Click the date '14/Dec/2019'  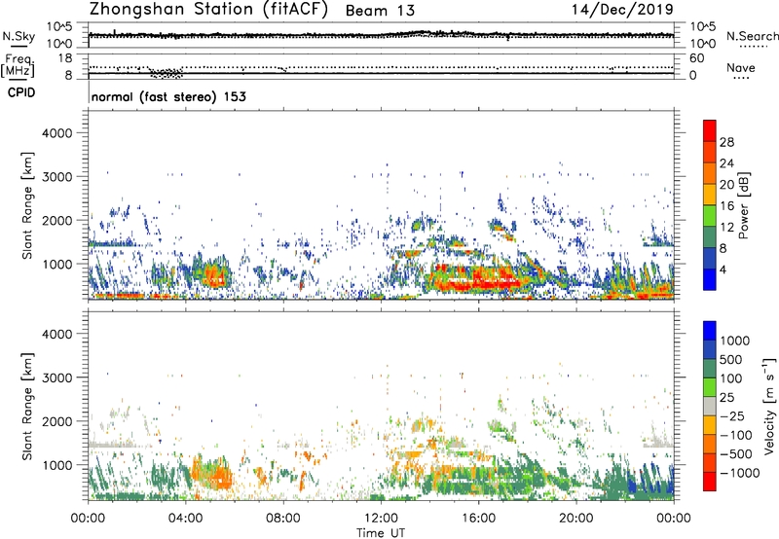coord(622,10)
